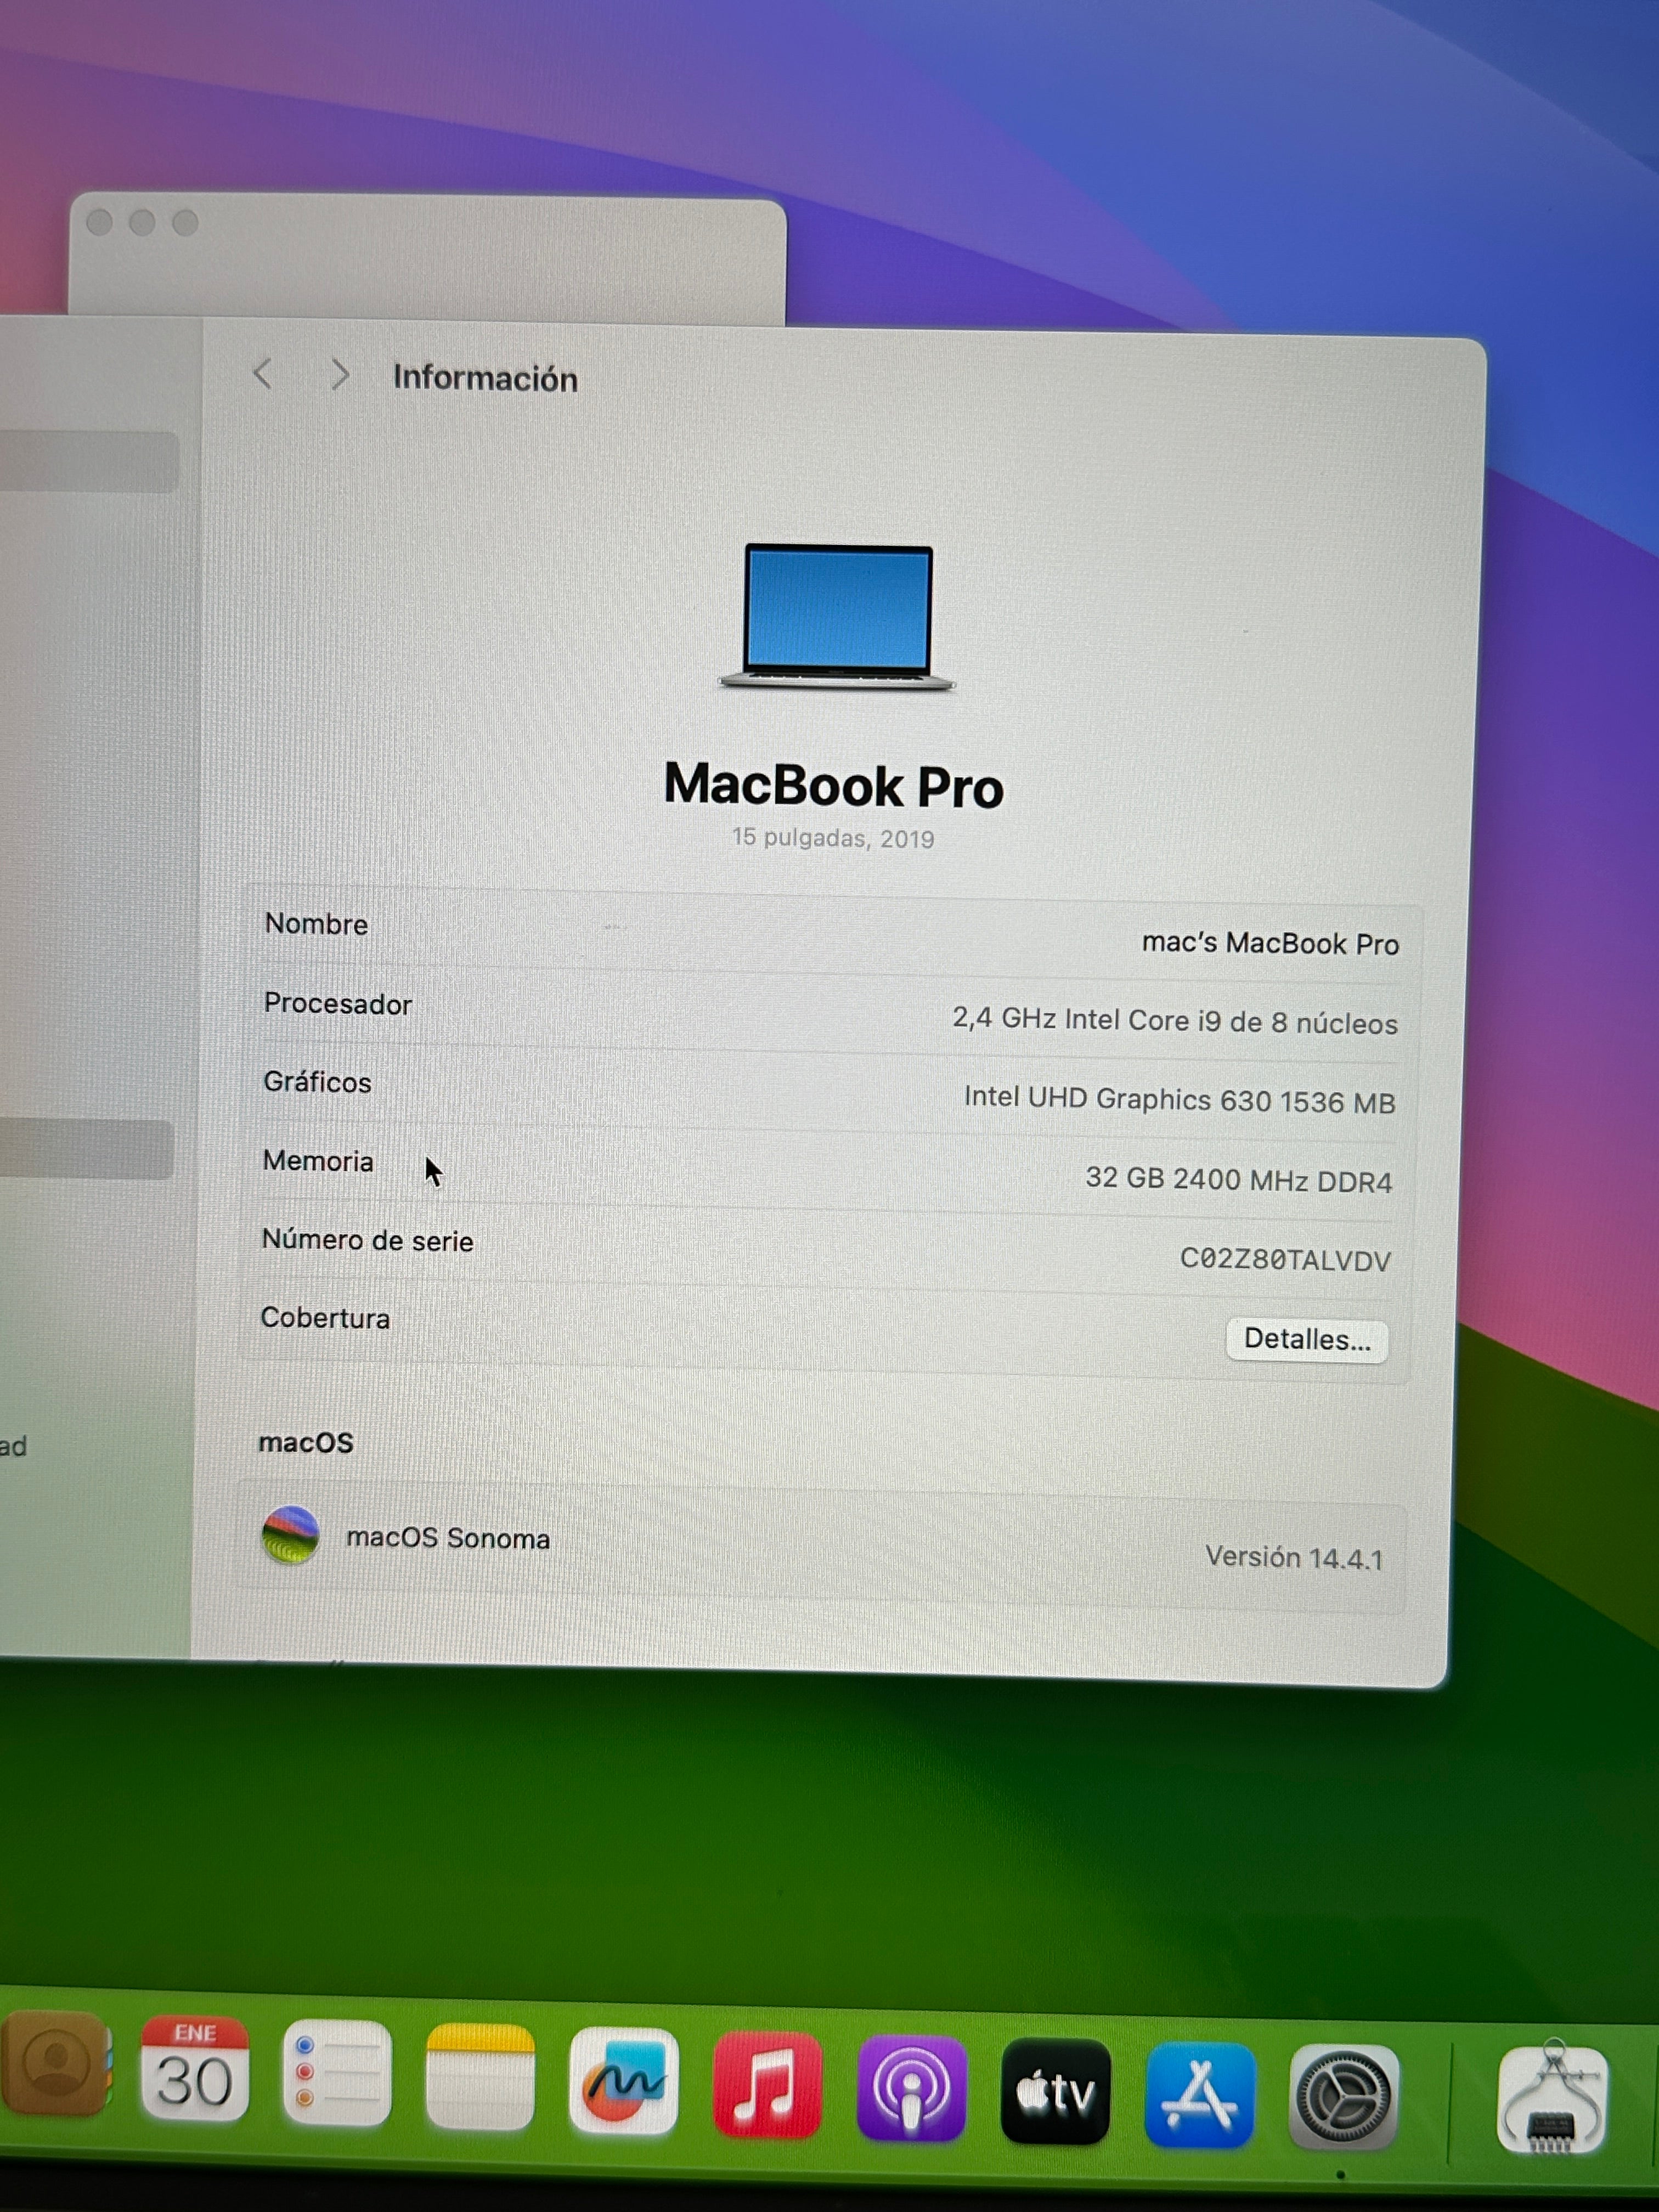The image size is (1659, 2212).
Task: Click the "Cobertura" label
Action: click(325, 1318)
